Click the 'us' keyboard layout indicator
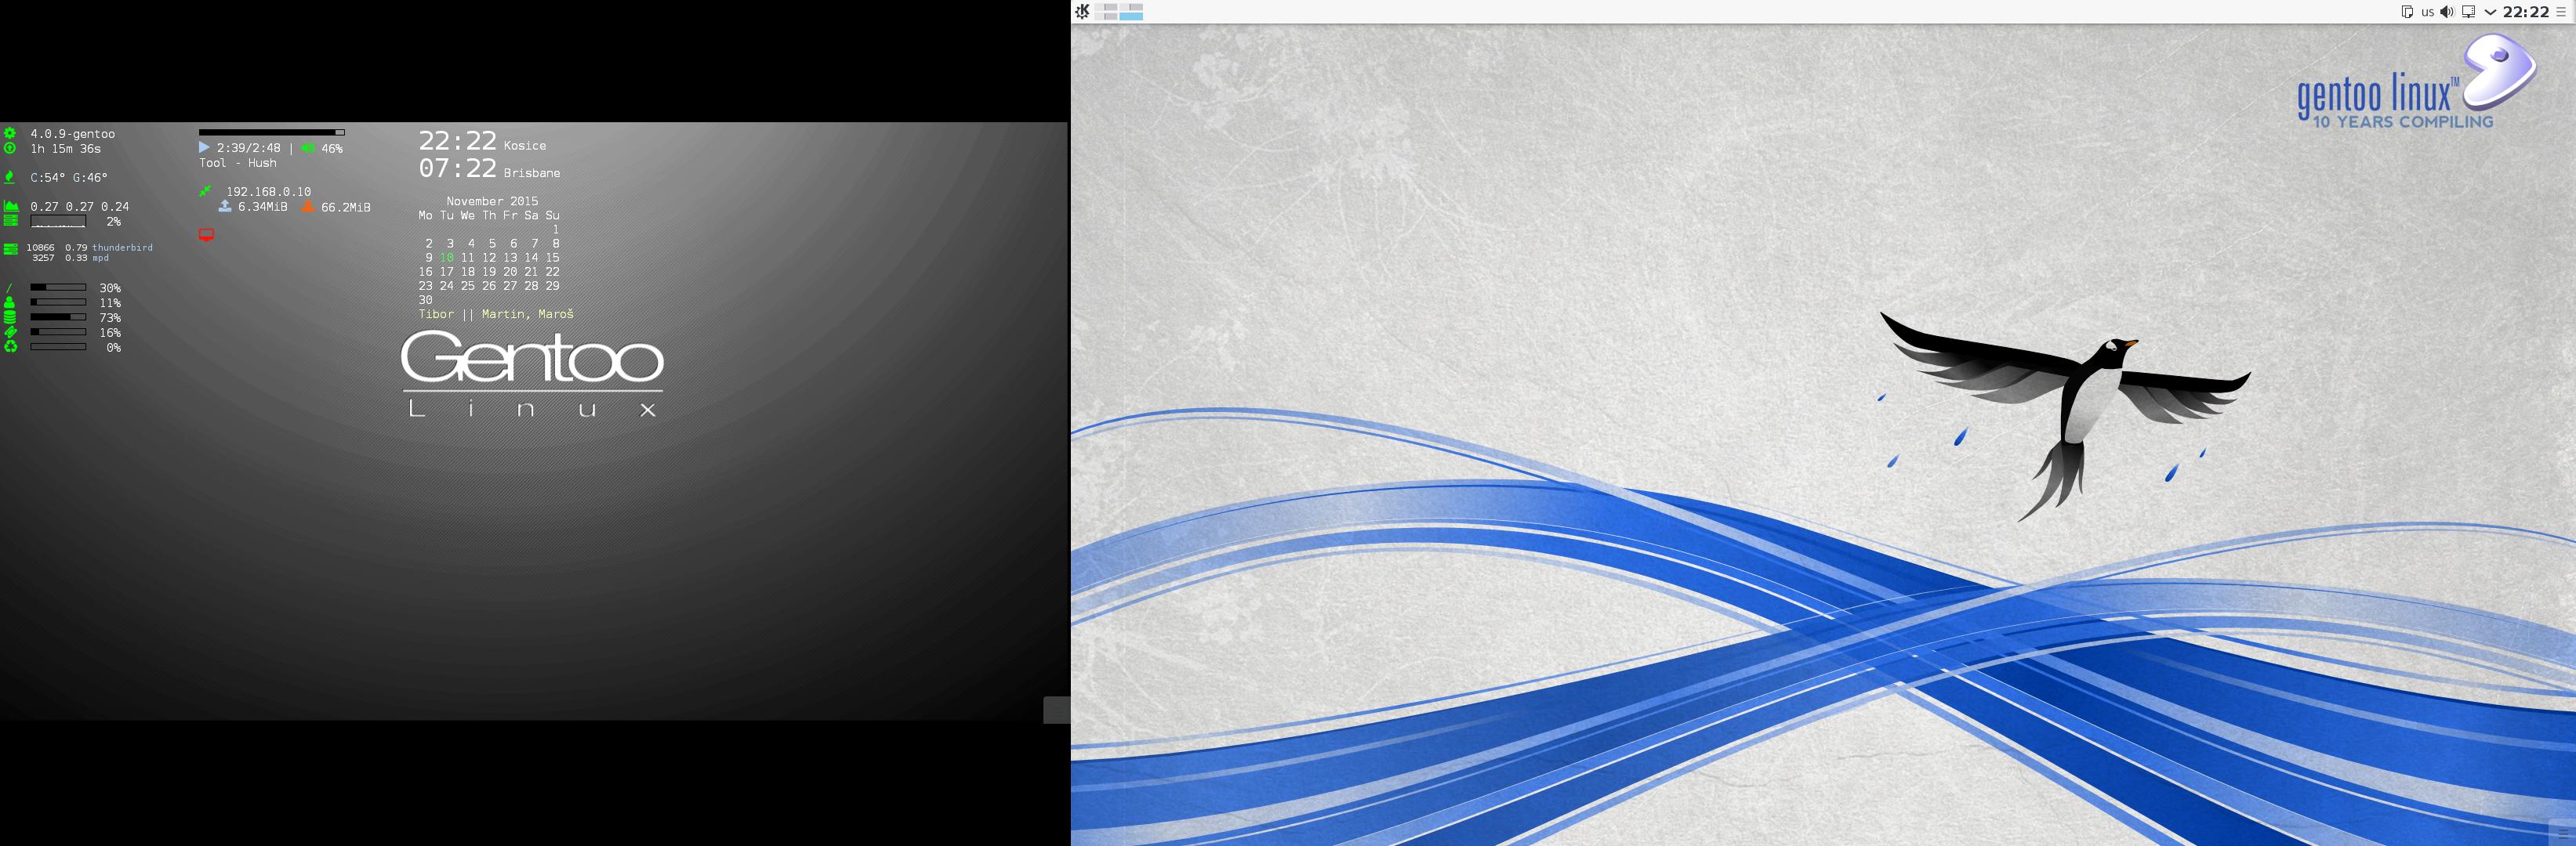2576x846 pixels. click(2427, 13)
